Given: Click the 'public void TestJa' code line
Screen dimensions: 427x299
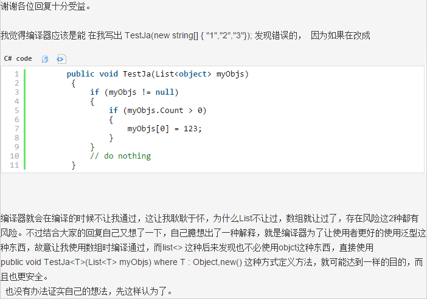Looking at the screenshot, I should click(157, 74).
